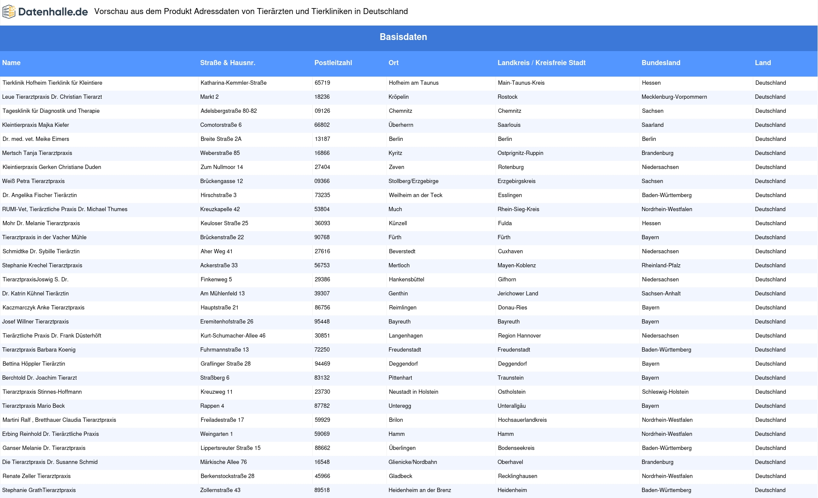
Task: Select Tierklinik Hofheim Tierklinik für Kleintiere
Action: pyautogui.click(x=52, y=83)
